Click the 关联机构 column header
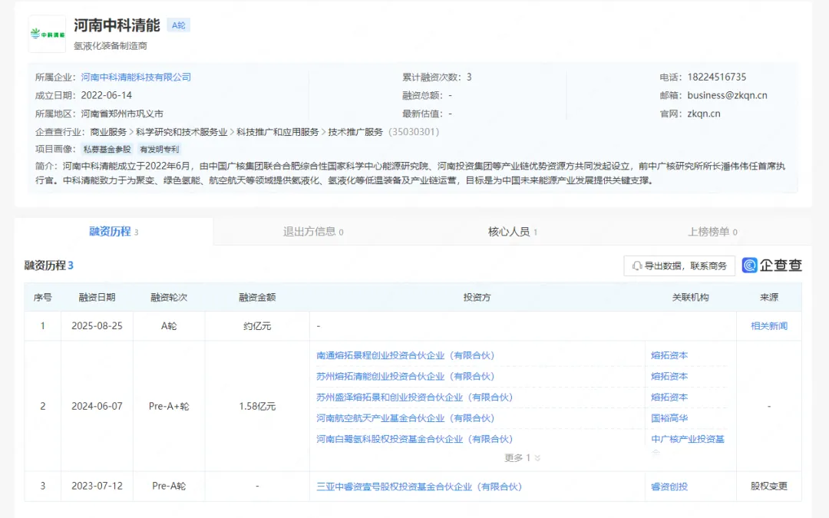The image size is (829, 518). click(690, 298)
